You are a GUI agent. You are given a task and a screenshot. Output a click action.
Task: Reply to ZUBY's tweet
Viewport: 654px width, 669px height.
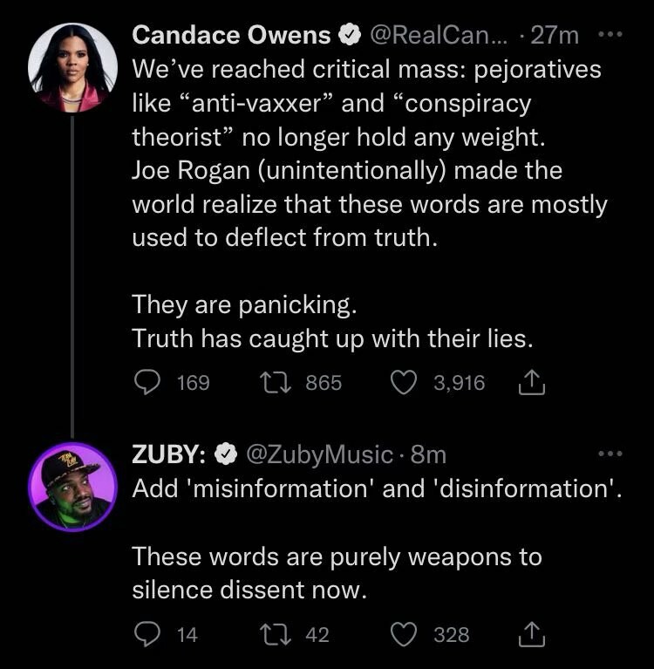coord(147,635)
